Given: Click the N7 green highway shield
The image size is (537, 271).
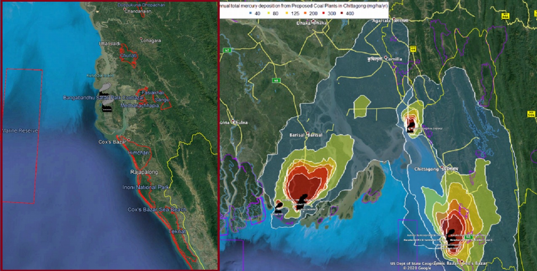Looking at the screenshot, I should tap(227, 50).
